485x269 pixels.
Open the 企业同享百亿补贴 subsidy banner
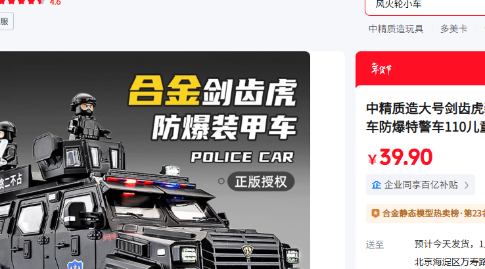(421, 185)
